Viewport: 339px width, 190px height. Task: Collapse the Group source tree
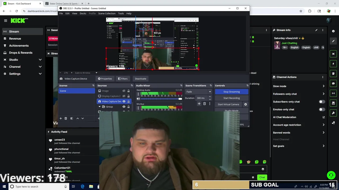[x=100, y=107]
